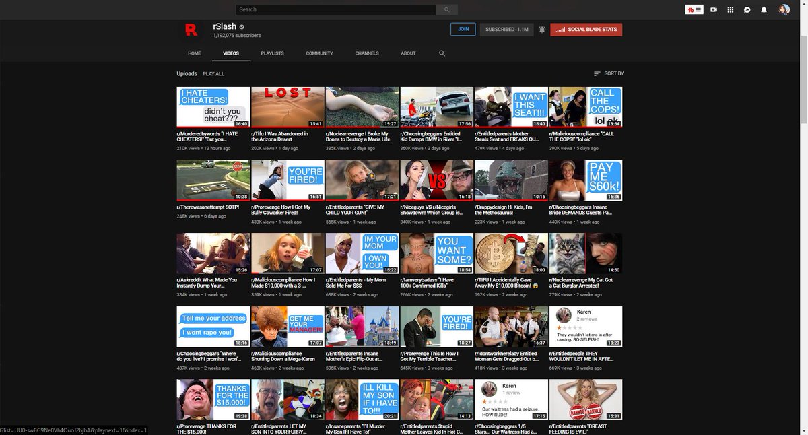Open the "I WANT THIS SEAT!!!" thumbnail

point(511,107)
